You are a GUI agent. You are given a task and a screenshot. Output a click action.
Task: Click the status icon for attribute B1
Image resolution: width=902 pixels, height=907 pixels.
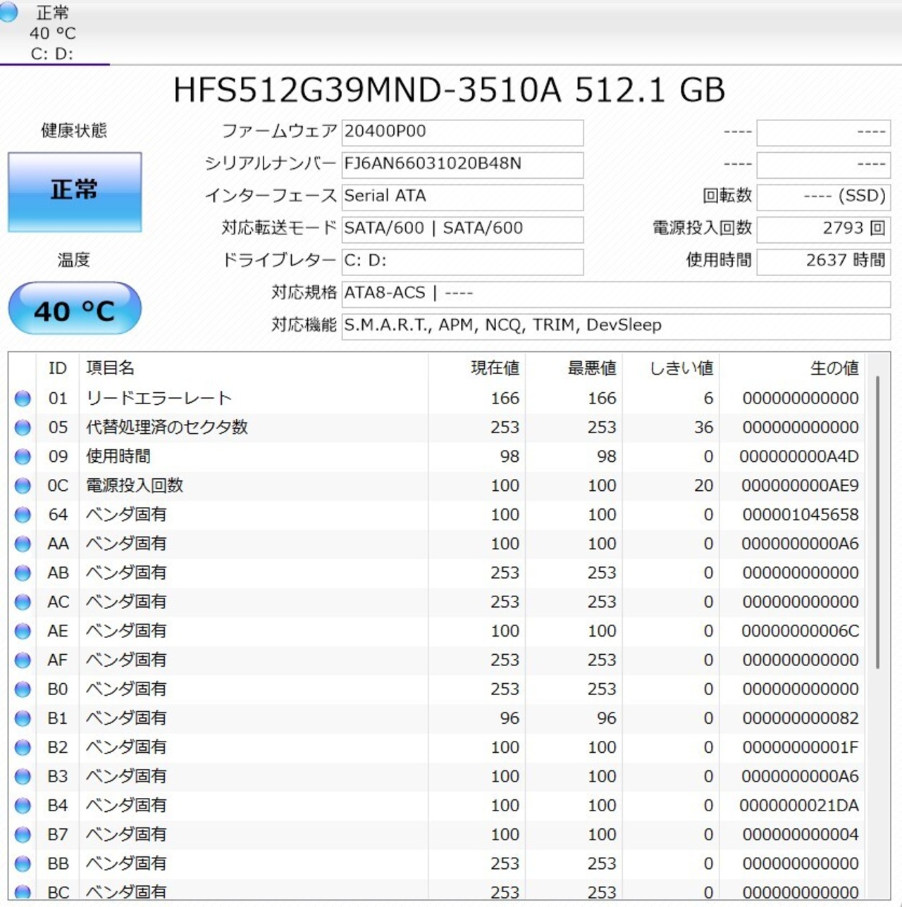[x=23, y=718]
